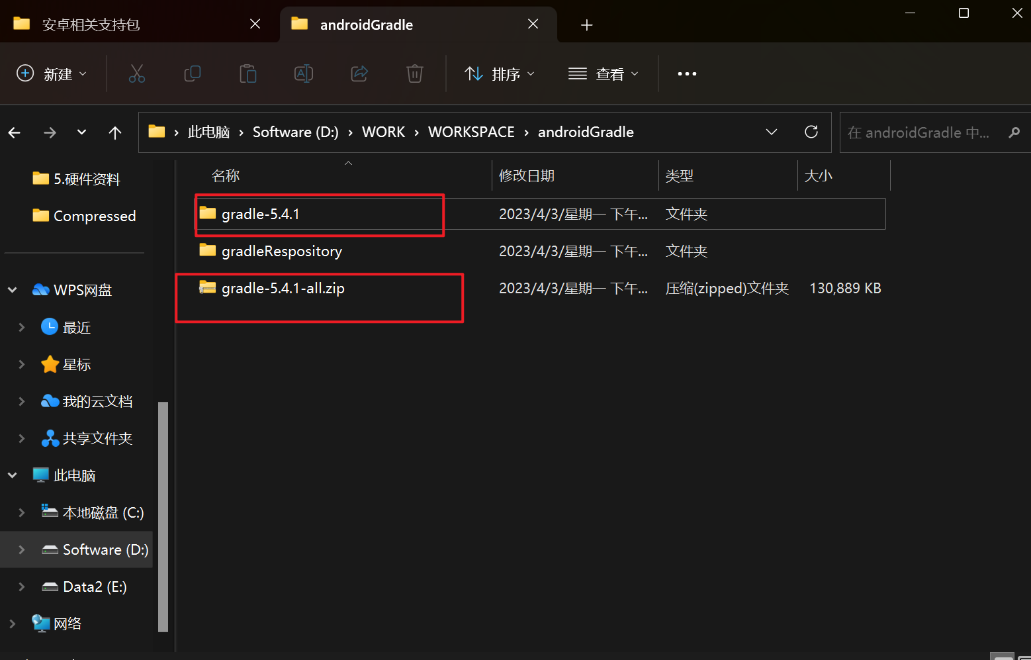This screenshot has height=660, width=1031.
Task: Go back with the left arrow
Action: coord(15,132)
